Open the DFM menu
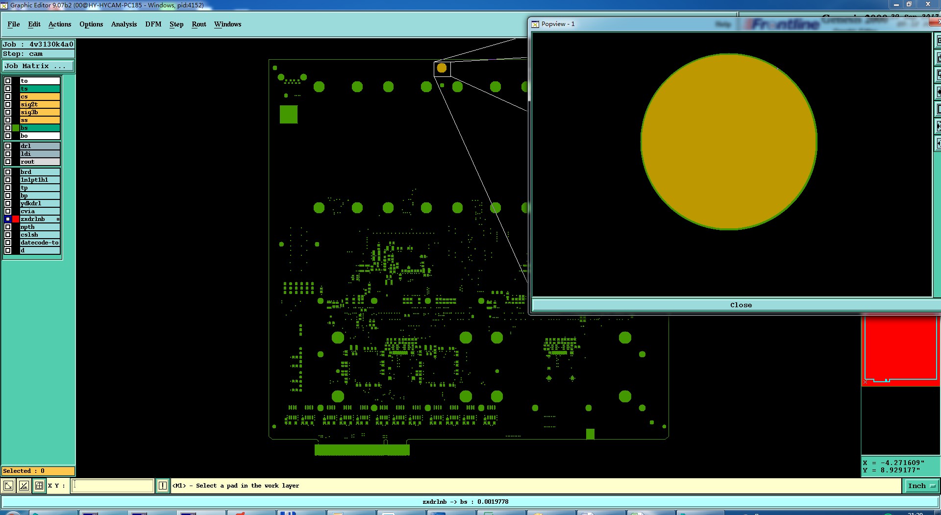 point(153,24)
